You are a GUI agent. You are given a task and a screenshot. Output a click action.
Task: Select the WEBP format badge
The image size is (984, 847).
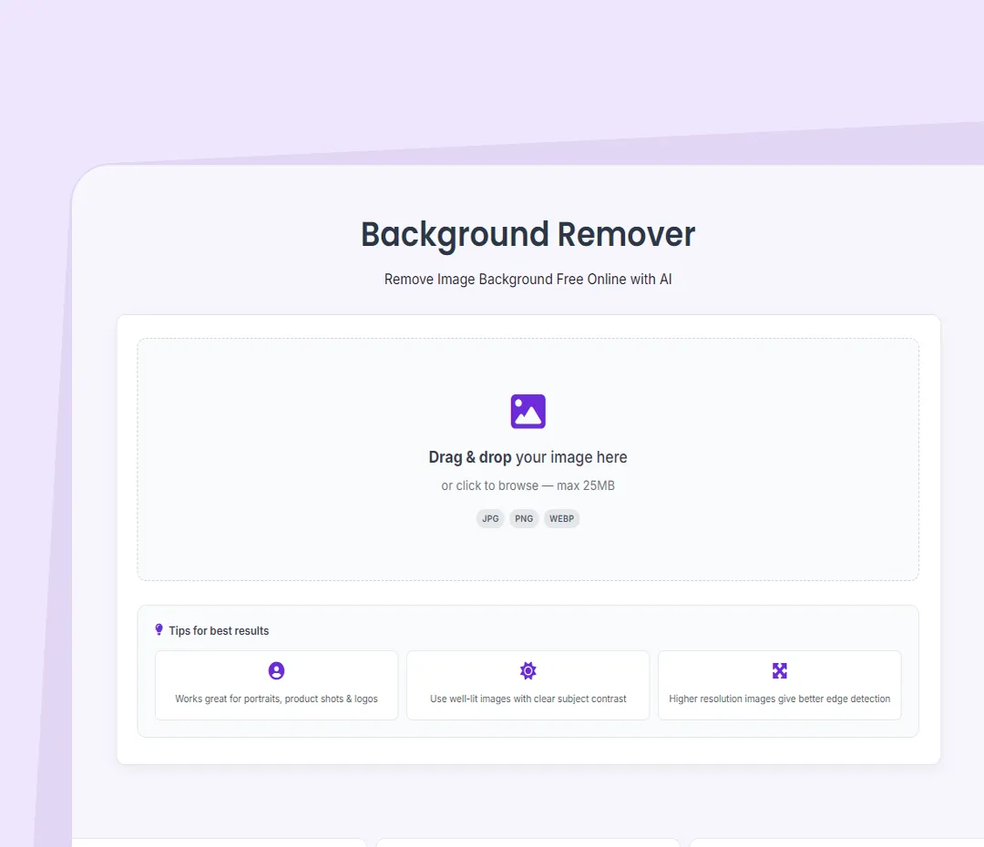point(561,518)
